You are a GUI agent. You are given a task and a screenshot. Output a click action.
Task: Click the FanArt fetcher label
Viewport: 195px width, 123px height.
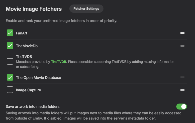21,33
